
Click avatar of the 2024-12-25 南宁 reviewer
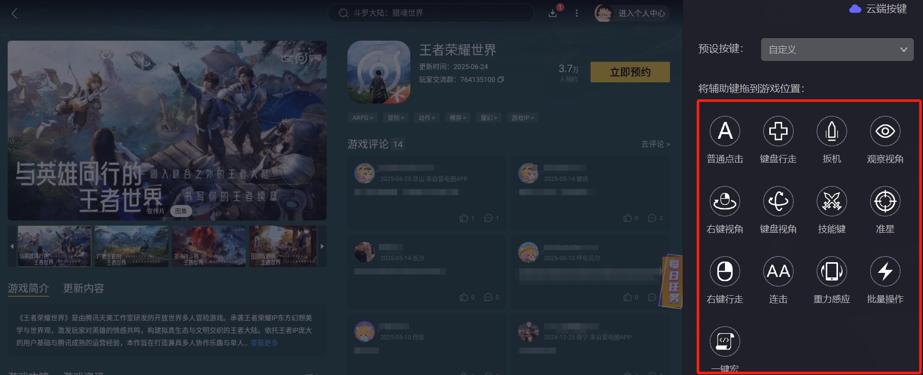tap(528, 332)
